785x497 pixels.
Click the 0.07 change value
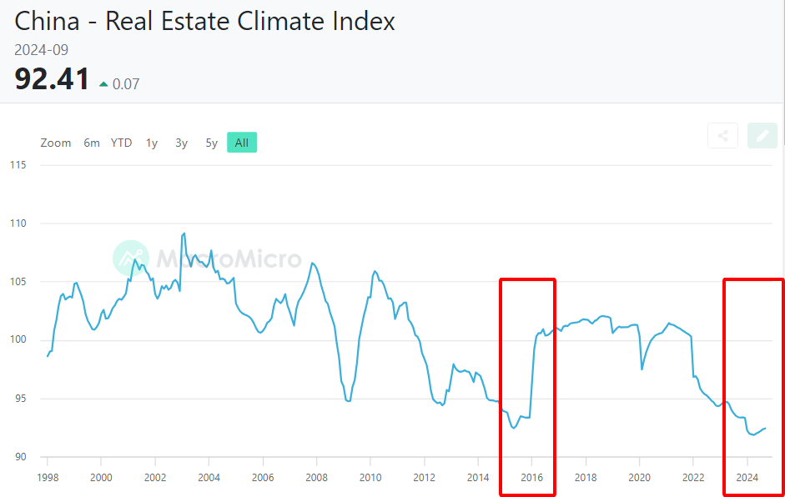click(126, 83)
